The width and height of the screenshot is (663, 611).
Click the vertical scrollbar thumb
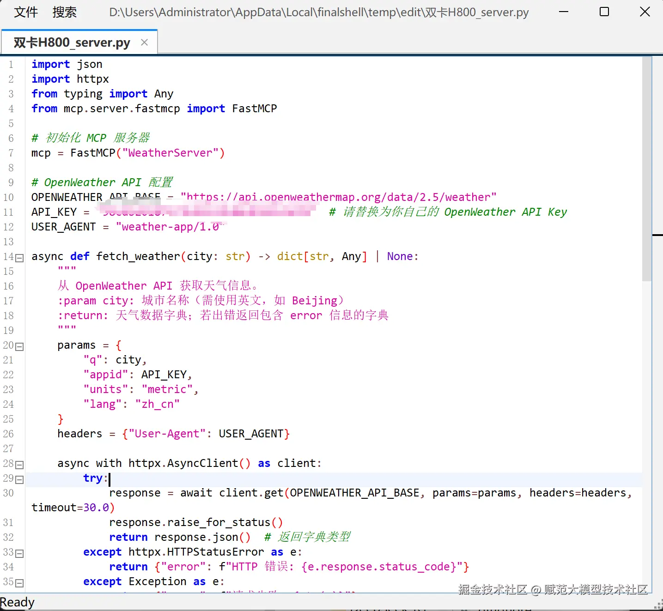tap(646, 169)
